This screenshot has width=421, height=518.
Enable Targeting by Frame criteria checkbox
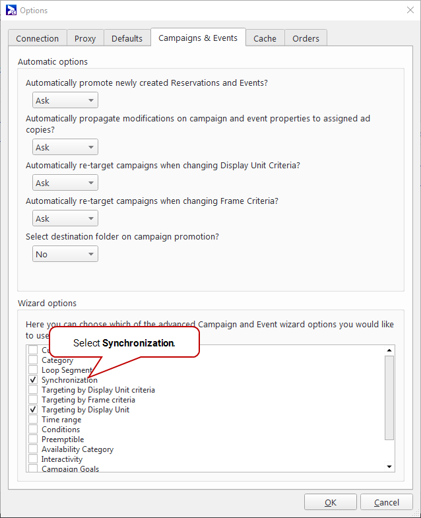33,400
